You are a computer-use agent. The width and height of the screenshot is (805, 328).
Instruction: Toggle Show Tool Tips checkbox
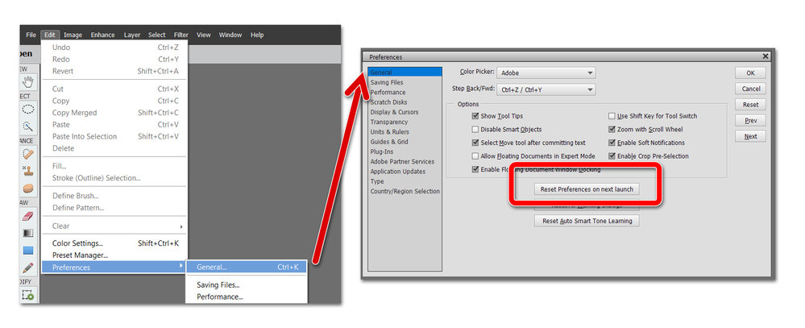[475, 117]
